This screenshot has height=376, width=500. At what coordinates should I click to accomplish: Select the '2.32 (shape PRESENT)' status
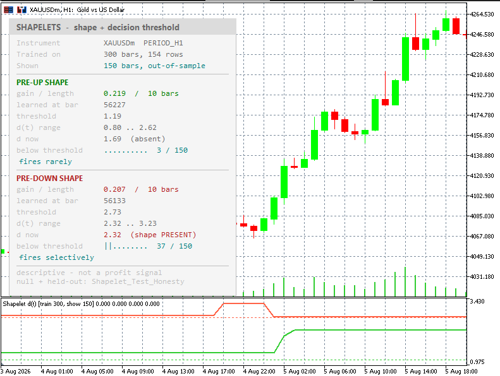pyautogui.click(x=150, y=235)
